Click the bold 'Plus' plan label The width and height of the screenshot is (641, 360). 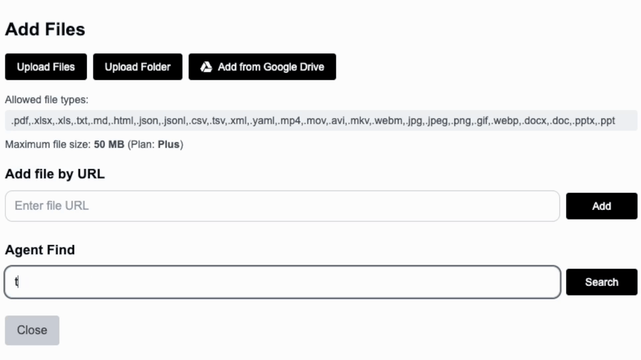click(x=169, y=144)
